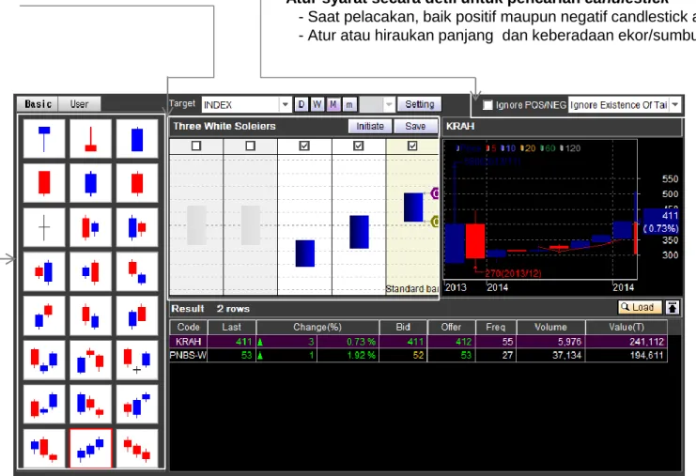Click the 1.92 % change cell
Screen dimensions: 696x476
click(x=348, y=355)
